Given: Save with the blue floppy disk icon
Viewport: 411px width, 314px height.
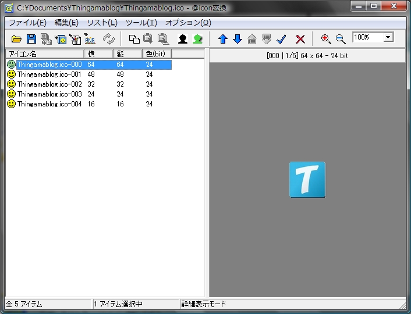Looking at the screenshot, I should click(31, 39).
